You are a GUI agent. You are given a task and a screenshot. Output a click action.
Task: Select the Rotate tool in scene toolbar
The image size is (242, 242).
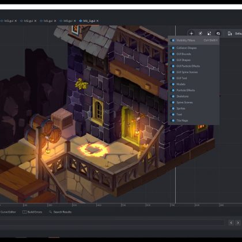[201, 33]
